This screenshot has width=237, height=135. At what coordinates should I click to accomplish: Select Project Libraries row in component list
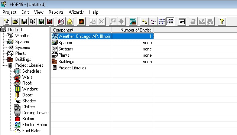click(x=103, y=68)
